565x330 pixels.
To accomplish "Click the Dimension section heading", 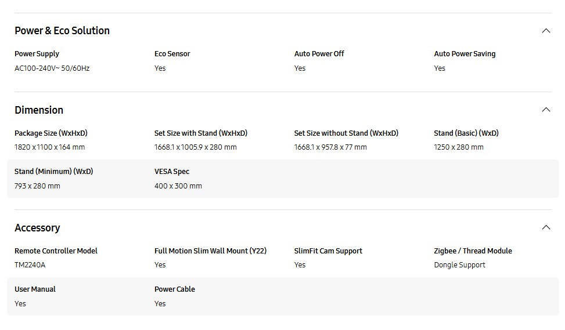I will point(39,110).
